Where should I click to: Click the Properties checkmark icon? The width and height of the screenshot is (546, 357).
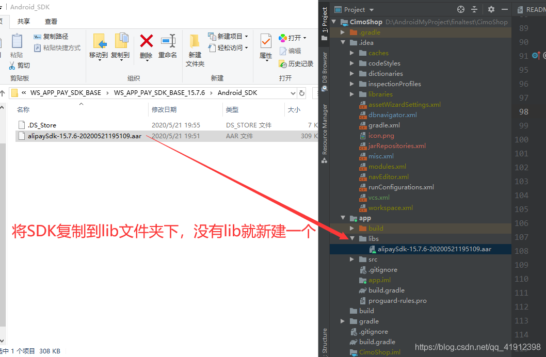click(x=266, y=41)
